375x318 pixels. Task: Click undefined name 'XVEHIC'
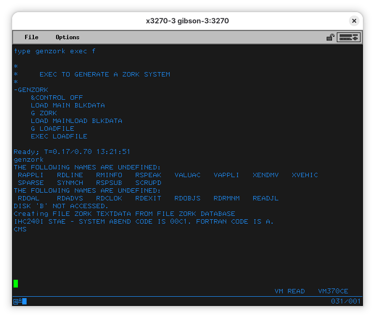[305, 175]
